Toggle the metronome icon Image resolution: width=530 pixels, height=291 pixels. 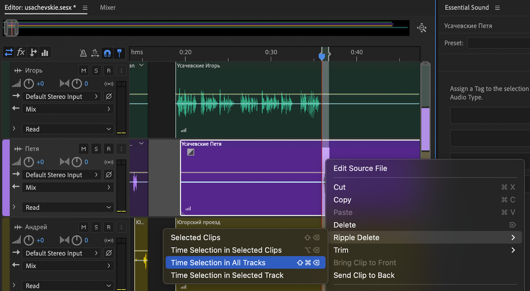coord(83,53)
